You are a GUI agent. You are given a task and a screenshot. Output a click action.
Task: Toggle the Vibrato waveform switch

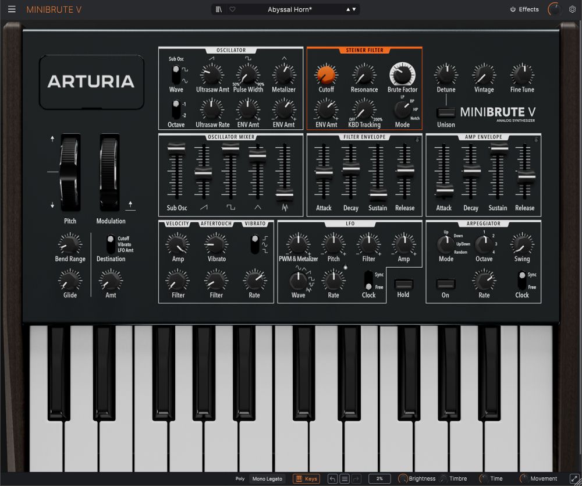255,244
